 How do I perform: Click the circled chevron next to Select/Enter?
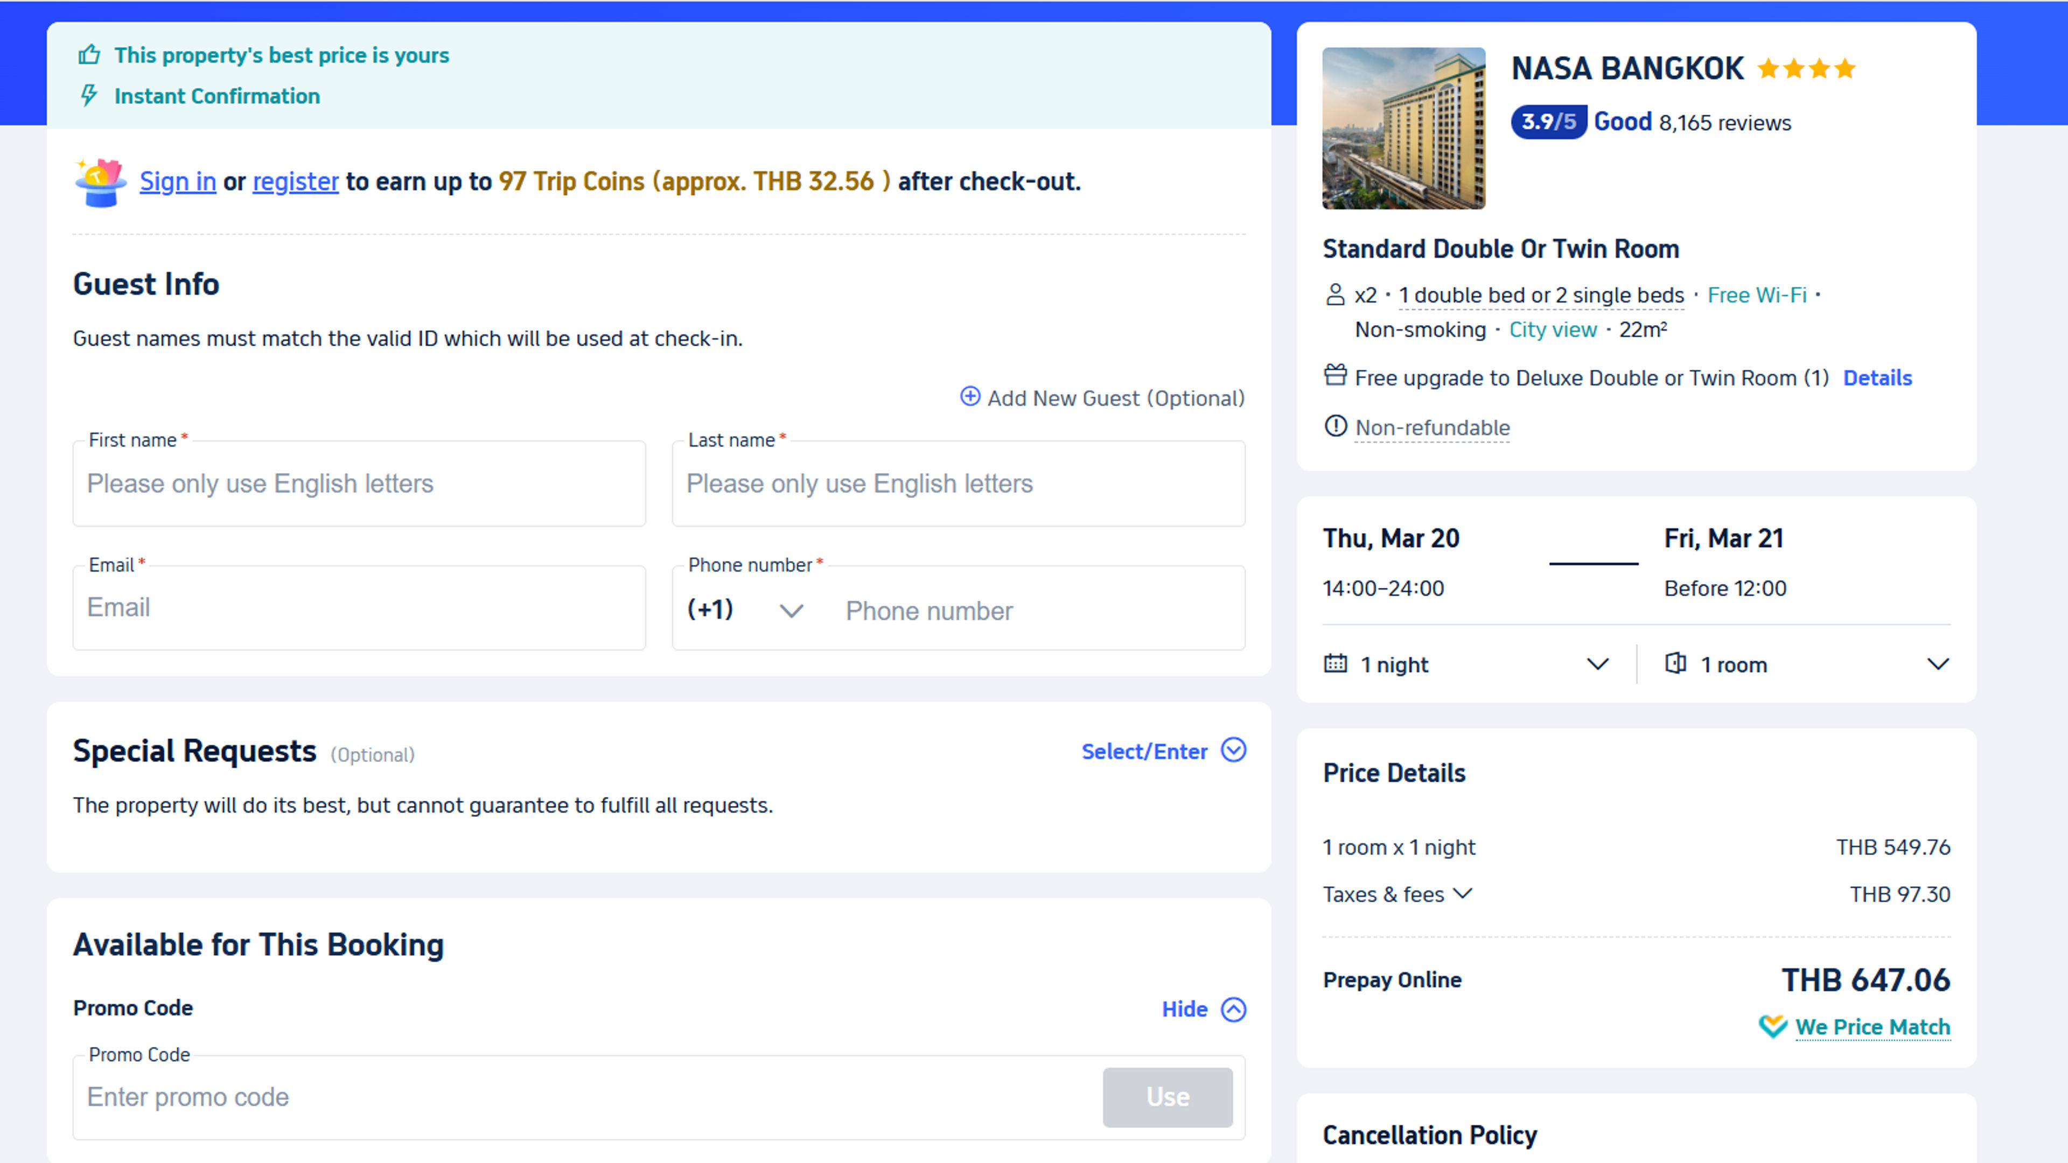pos(1233,751)
